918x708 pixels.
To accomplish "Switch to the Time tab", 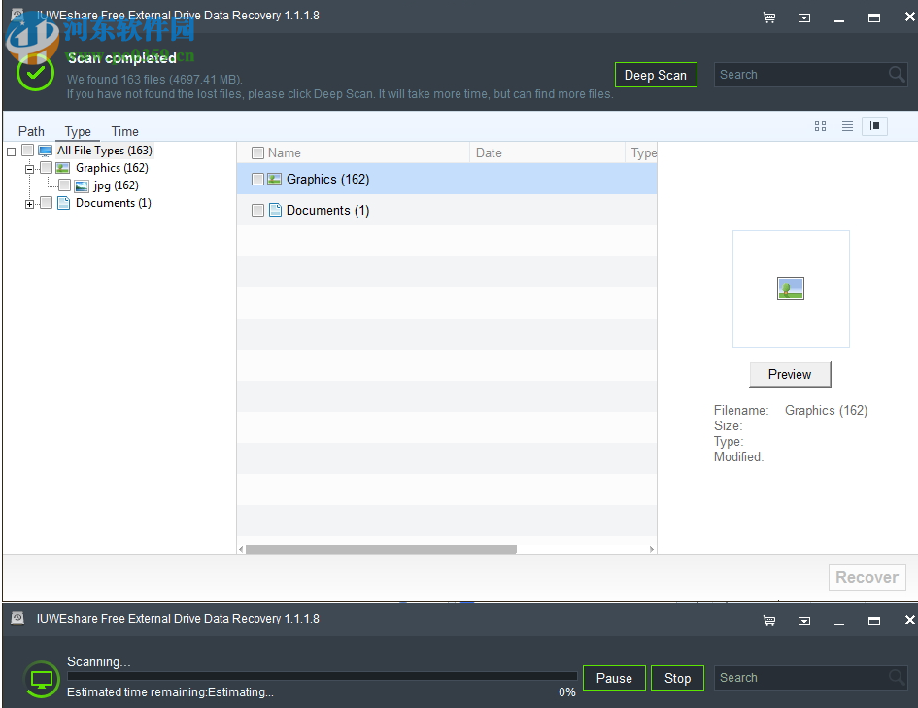I will [124, 131].
